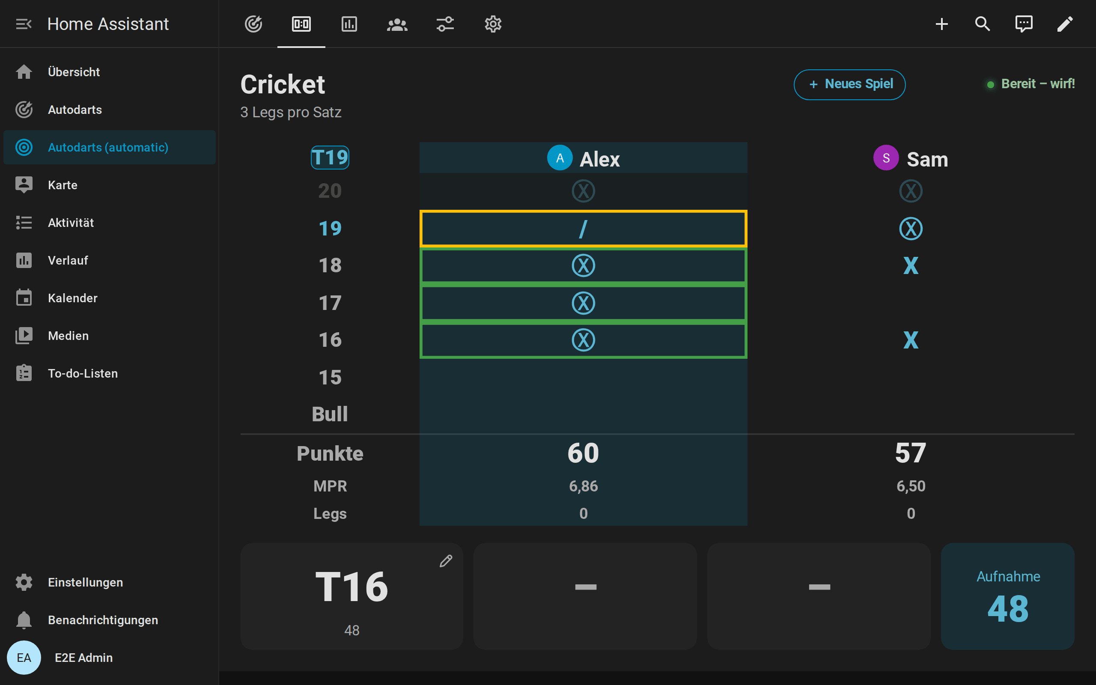Click Sam's closed mark on row 20
Screen dimensions: 1096x685
(x=911, y=191)
